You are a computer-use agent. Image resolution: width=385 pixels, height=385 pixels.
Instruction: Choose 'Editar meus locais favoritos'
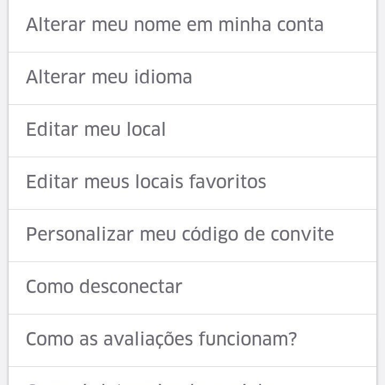point(192,183)
